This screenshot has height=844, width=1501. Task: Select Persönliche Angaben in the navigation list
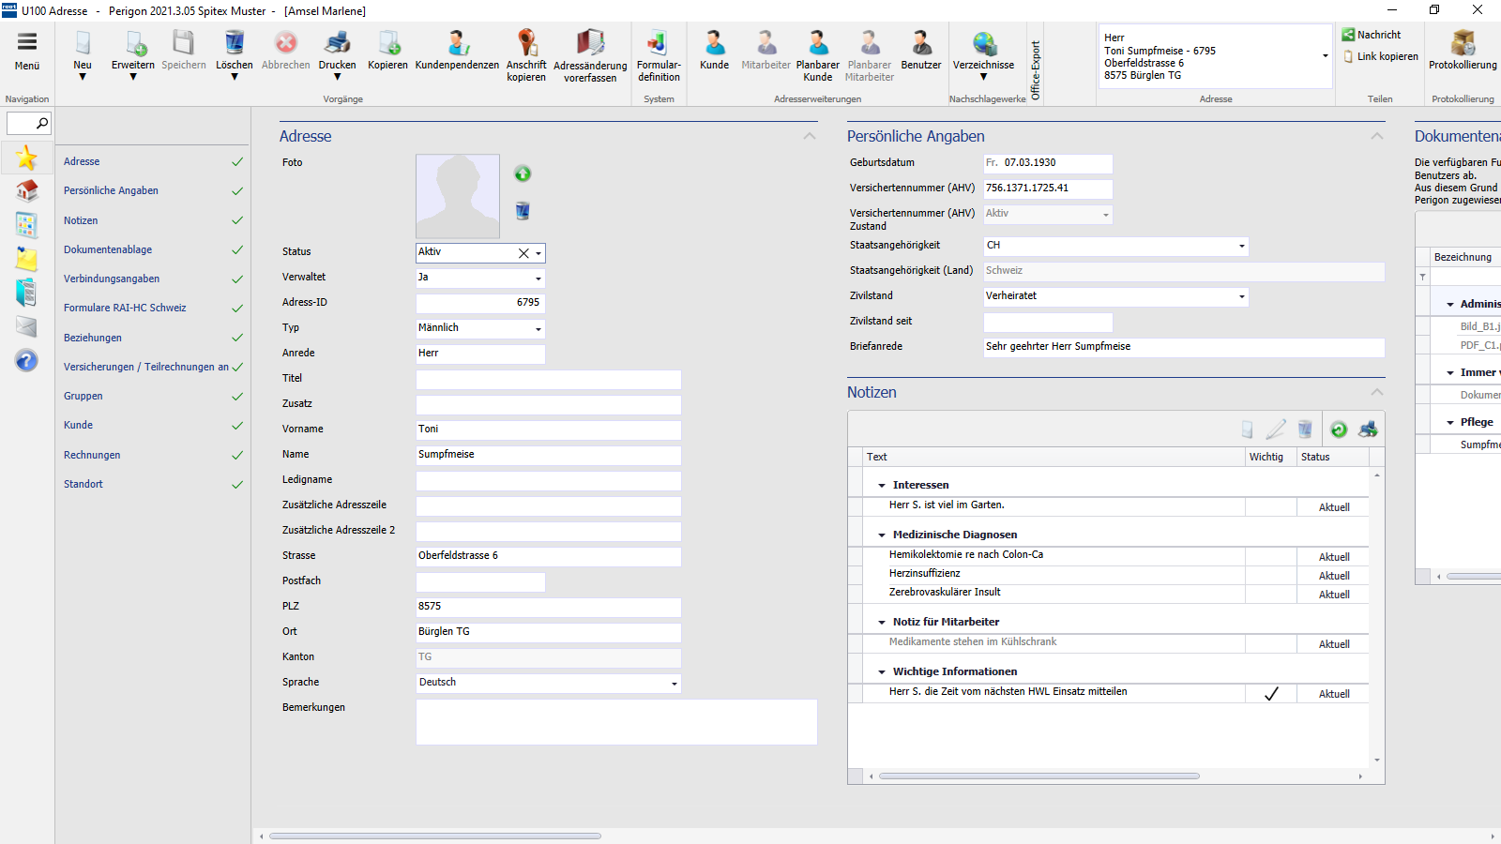(x=111, y=190)
